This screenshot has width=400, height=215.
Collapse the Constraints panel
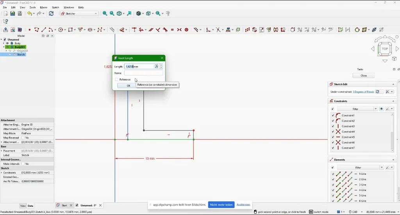pos(393,101)
